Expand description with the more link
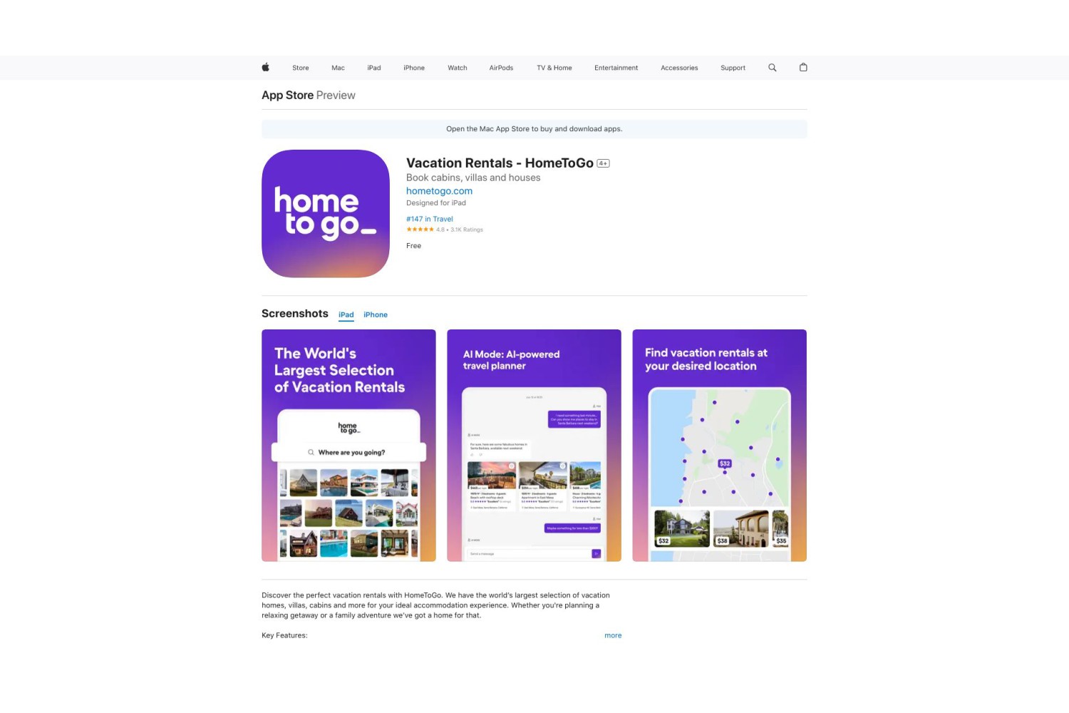The height and width of the screenshot is (713, 1069). pyautogui.click(x=613, y=635)
